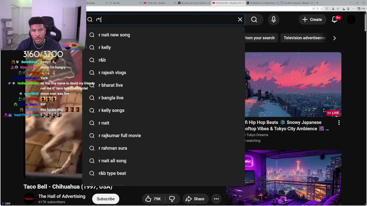Dislike the video with the thumbs-down button
Viewport: 367px width, 206px height.
click(x=172, y=199)
